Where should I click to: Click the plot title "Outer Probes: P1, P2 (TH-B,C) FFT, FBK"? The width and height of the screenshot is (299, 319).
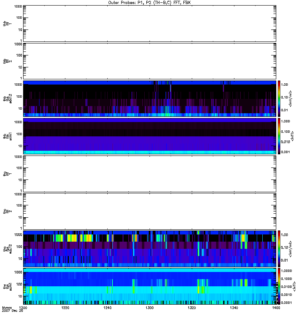click(x=149, y=3)
